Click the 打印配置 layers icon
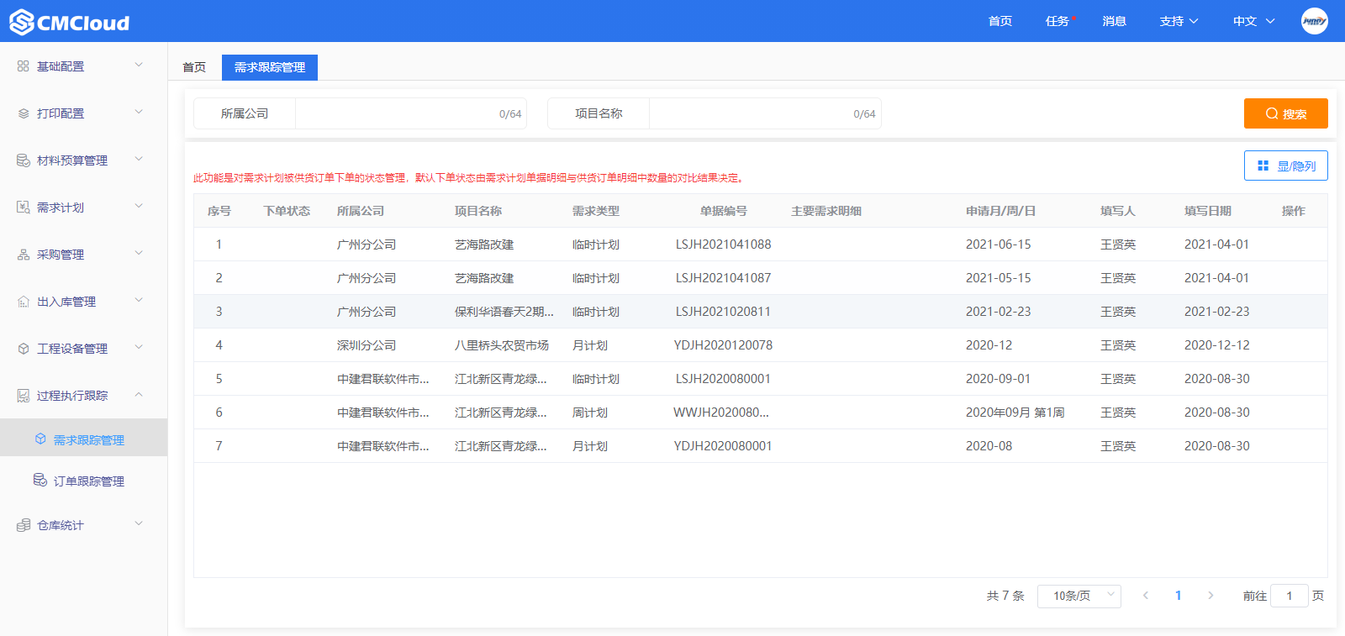 pos(24,113)
